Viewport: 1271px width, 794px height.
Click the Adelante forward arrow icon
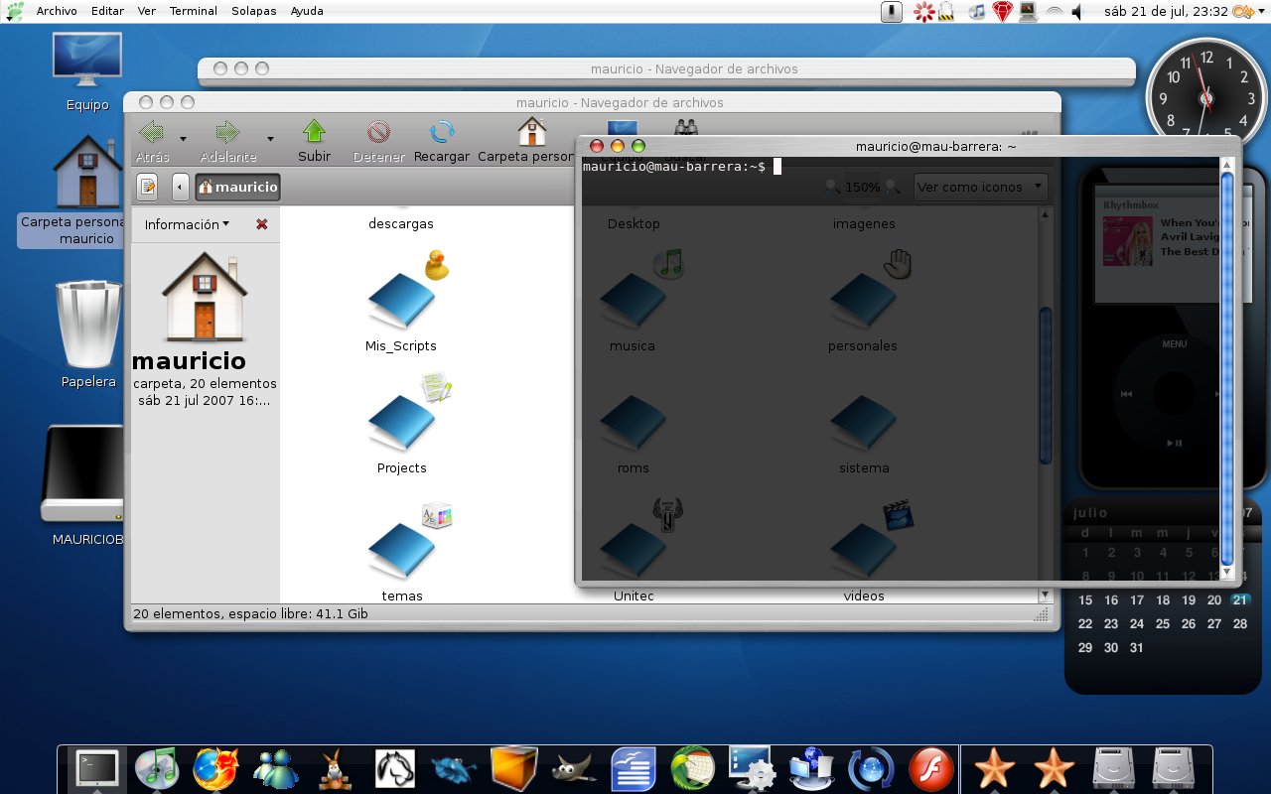tap(227, 132)
